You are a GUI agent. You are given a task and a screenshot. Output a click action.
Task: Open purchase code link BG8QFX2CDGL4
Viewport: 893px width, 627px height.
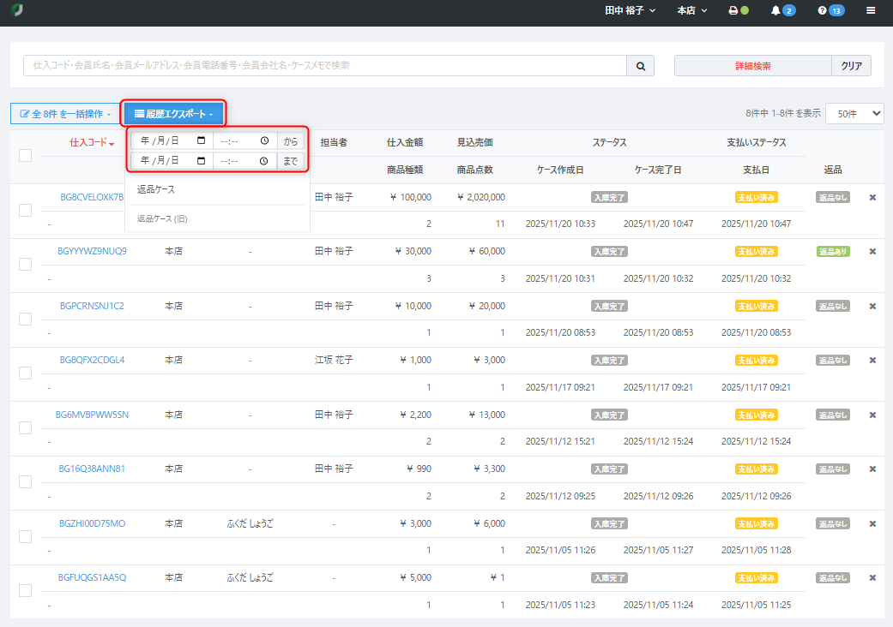(x=92, y=360)
